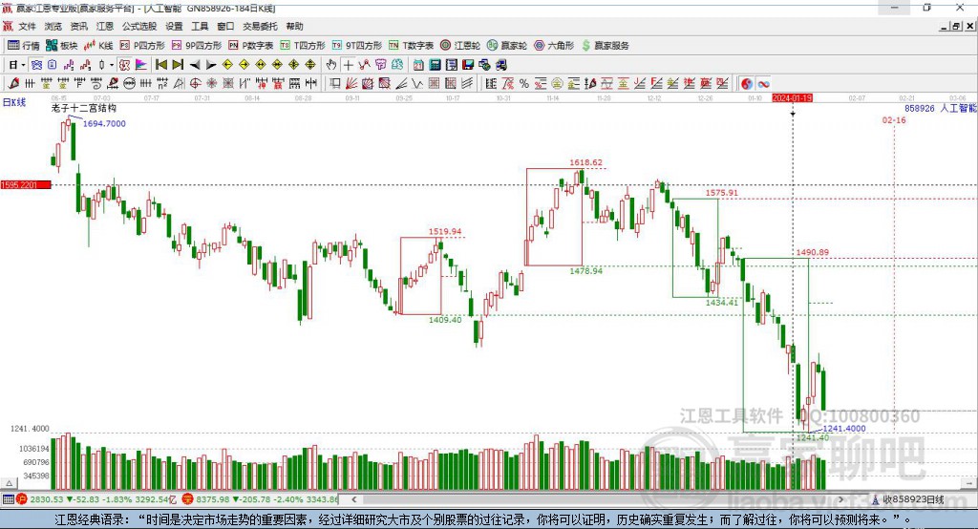Click the red 沪 index icon

coord(22,499)
